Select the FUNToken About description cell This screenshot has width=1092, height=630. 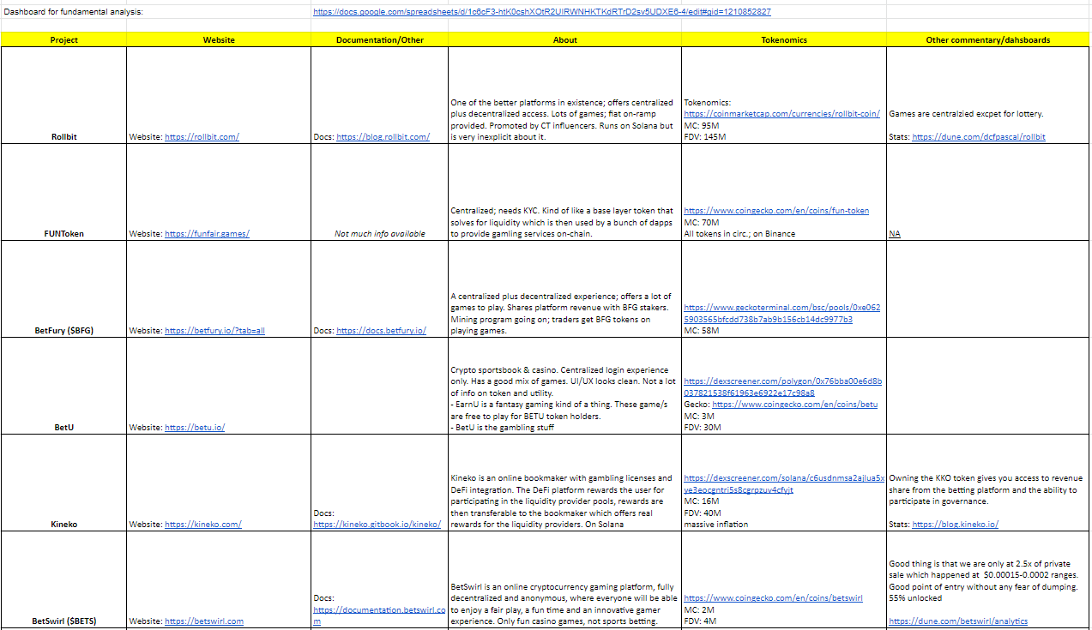point(565,192)
